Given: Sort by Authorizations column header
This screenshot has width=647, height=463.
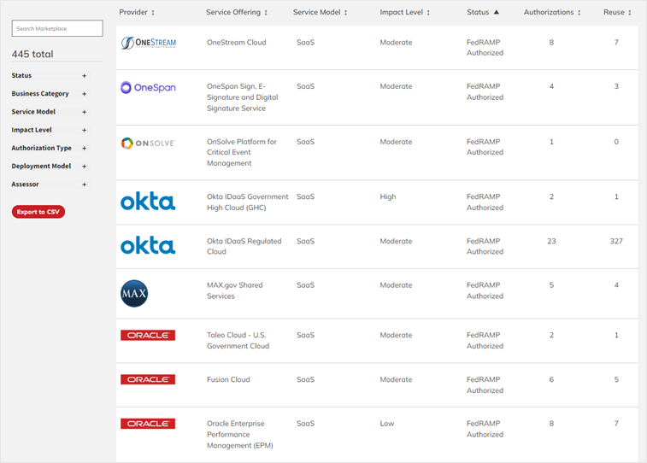Looking at the screenshot, I should coord(552,13).
